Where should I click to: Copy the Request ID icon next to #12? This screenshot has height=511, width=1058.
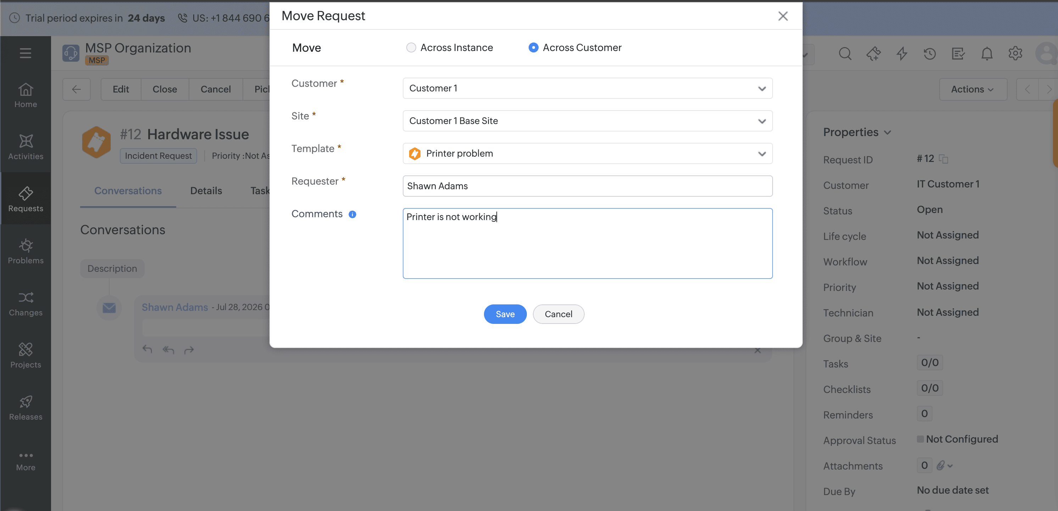point(943,159)
